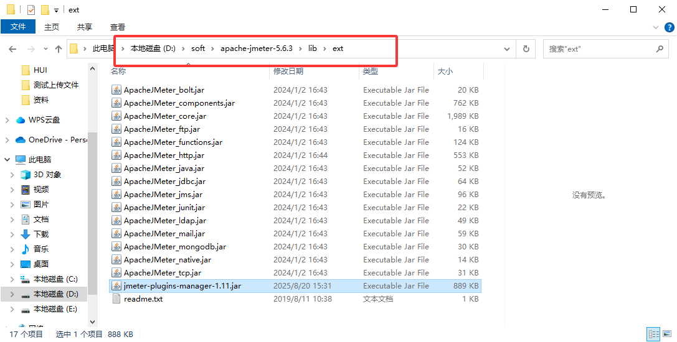The height and width of the screenshot is (342, 677).
Task: Select lib in the address breadcrumb
Action: pos(312,49)
